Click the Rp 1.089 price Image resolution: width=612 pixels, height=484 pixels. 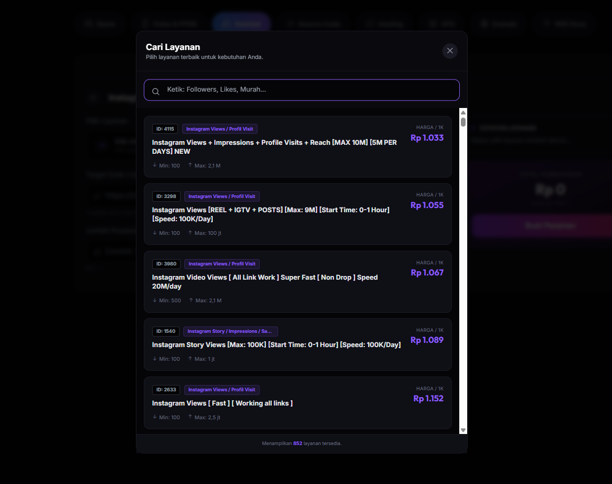click(x=427, y=340)
